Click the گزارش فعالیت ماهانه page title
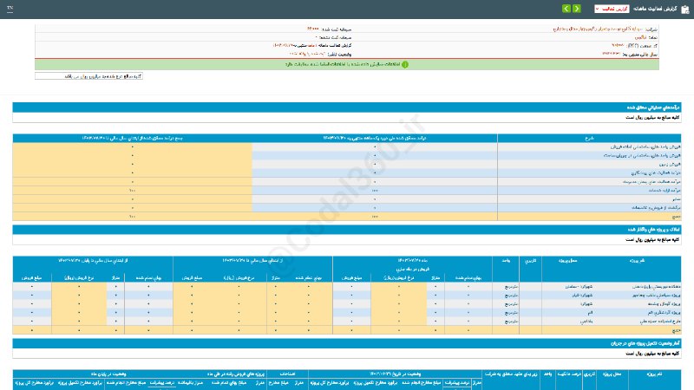The height and width of the screenshot is (390, 694). (x=655, y=9)
